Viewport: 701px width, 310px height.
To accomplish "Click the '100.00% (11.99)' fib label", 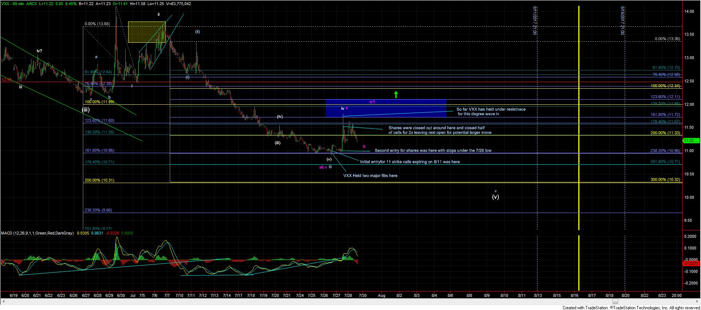I will 99,102.
